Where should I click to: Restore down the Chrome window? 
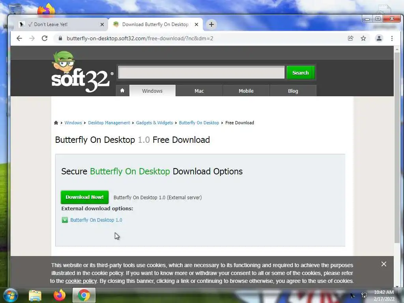tap(378, 19)
